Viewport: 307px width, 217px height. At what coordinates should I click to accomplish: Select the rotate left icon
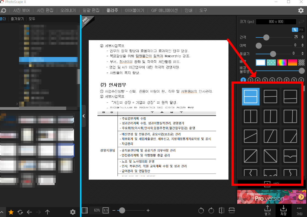point(201,210)
